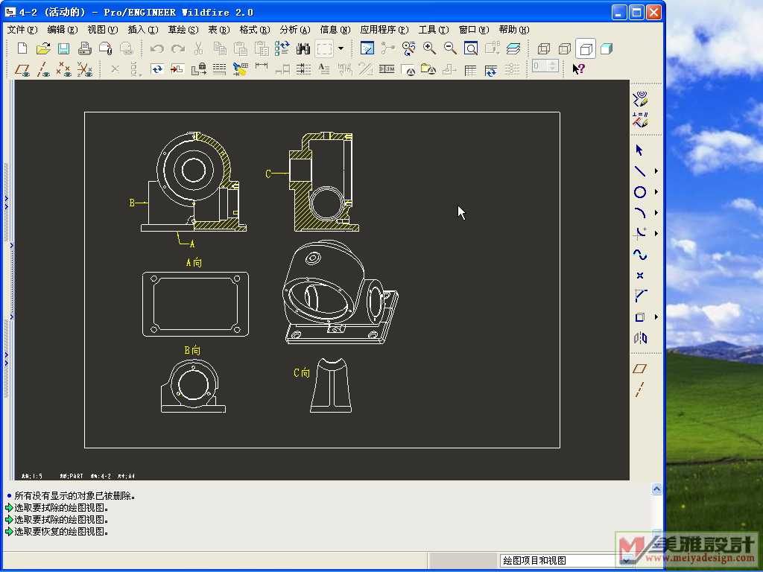
Task: Switch to shaded display mode
Action: coord(607,48)
